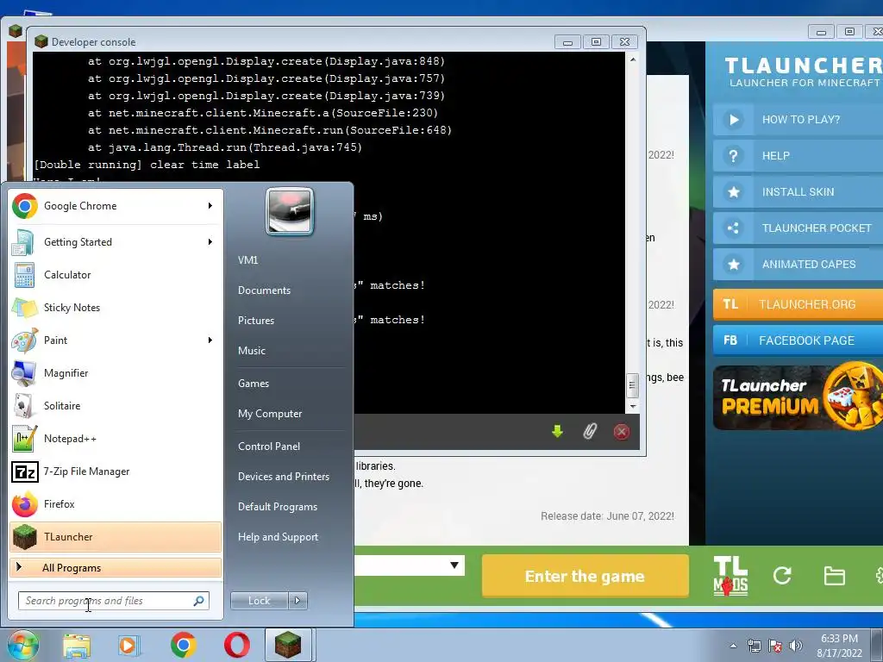Expand Paint recent files arrow
The width and height of the screenshot is (883, 662).
click(210, 340)
